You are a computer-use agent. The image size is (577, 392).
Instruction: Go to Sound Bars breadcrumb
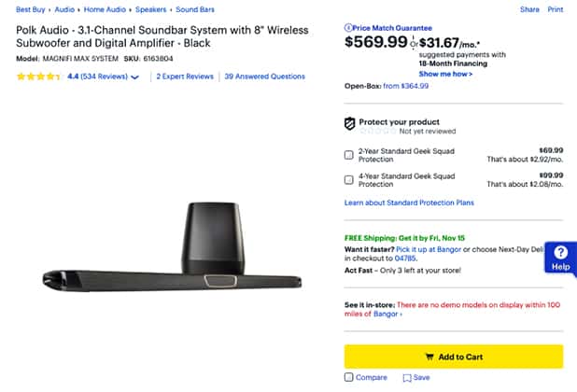tap(196, 8)
